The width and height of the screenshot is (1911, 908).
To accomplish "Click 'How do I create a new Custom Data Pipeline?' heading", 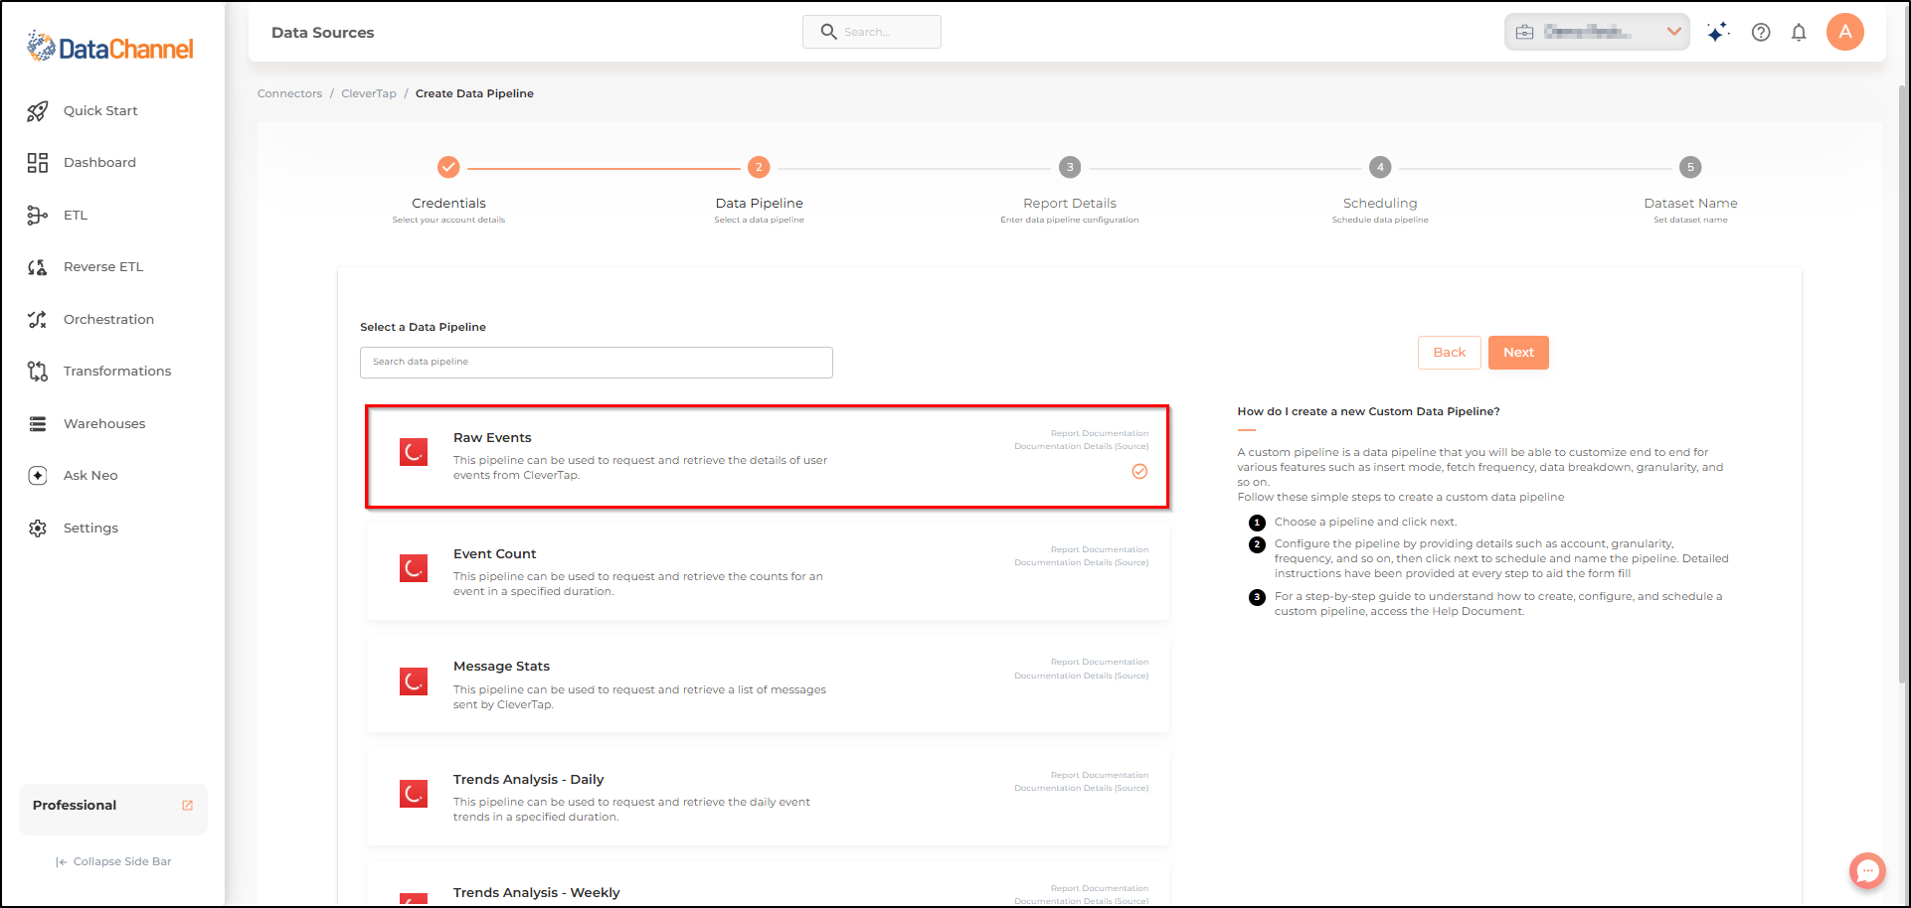I will coord(1368,411).
